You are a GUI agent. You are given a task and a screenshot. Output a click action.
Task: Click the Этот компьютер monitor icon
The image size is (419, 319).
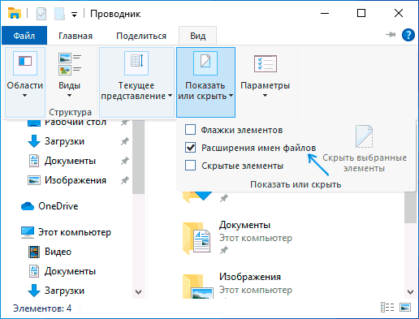pos(28,232)
